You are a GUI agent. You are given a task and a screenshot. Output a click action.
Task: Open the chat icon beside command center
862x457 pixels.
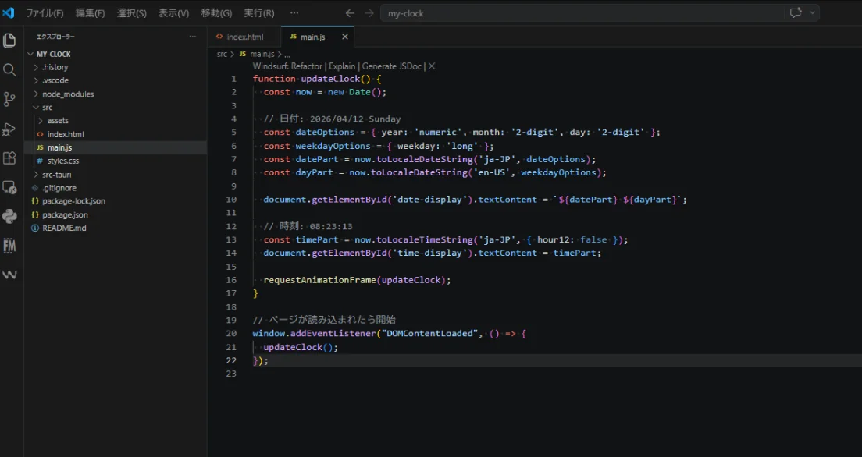click(x=796, y=13)
